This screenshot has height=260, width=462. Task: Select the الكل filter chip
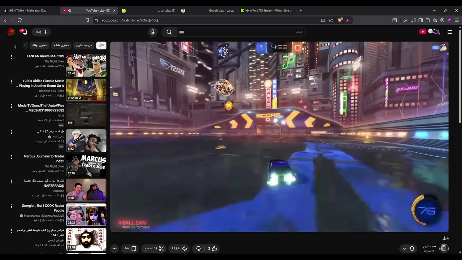pos(101,45)
